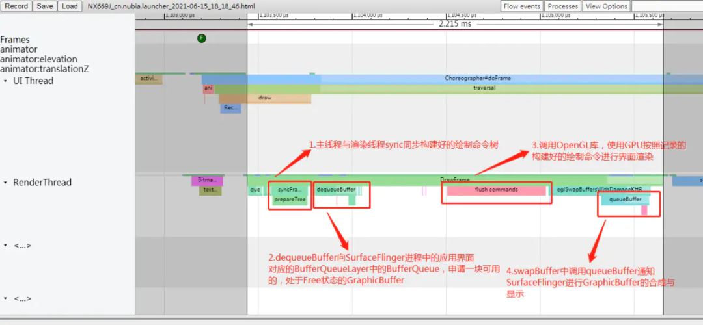Expand the <...> row right below RenderThread
703x325 pixels.
click(6, 246)
